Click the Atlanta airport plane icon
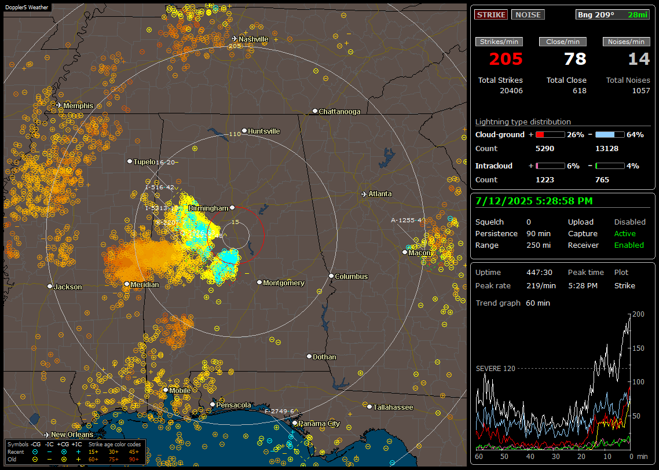The height and width of the screenshot is (470, 659). click(x=364, y=194)
